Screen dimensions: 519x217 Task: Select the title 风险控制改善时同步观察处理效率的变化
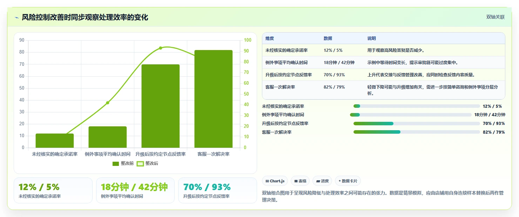[x=85, y=17]
